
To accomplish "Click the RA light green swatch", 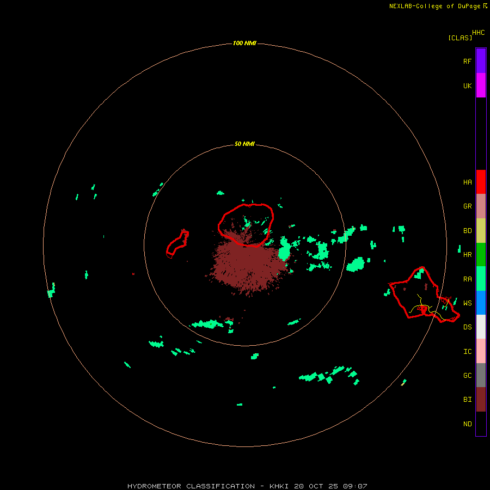I will pyautogui.click(x=481, y=279).
